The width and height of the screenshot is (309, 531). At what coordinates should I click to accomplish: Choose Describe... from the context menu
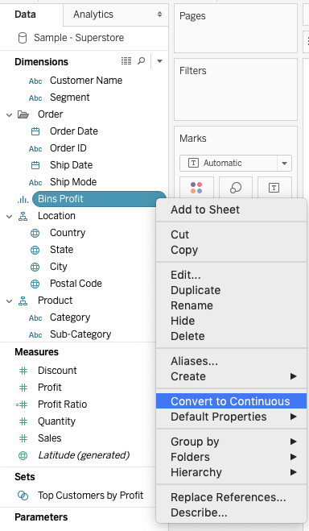231,512
